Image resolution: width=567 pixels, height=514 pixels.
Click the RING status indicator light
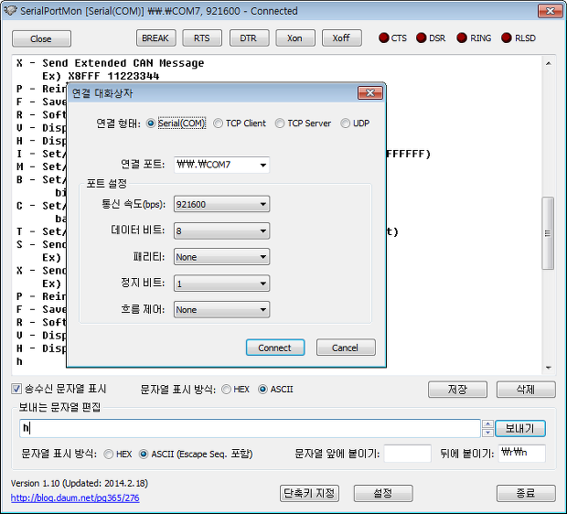[462, 37]
